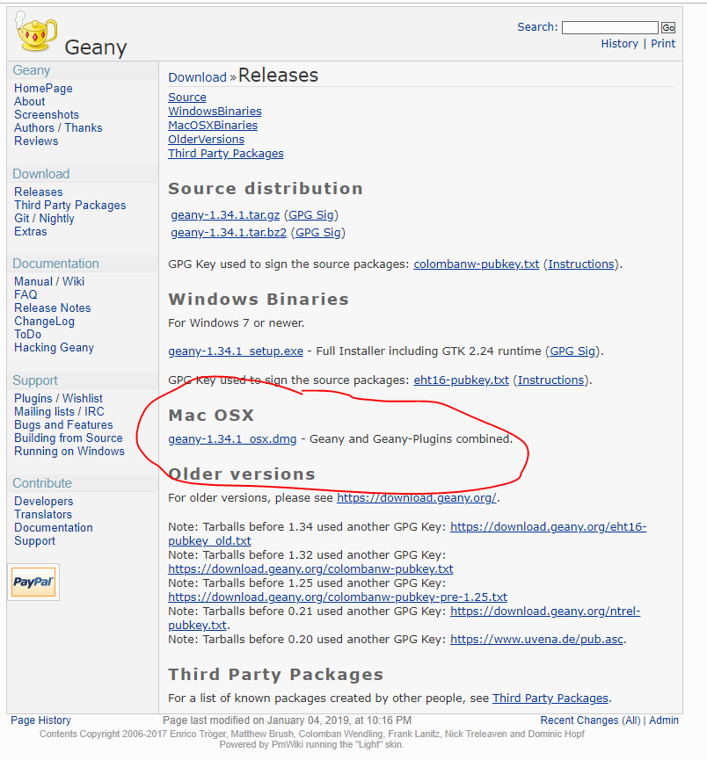Click the PayPal donate icon
This screenshot has height=760, width=707.
33,582
